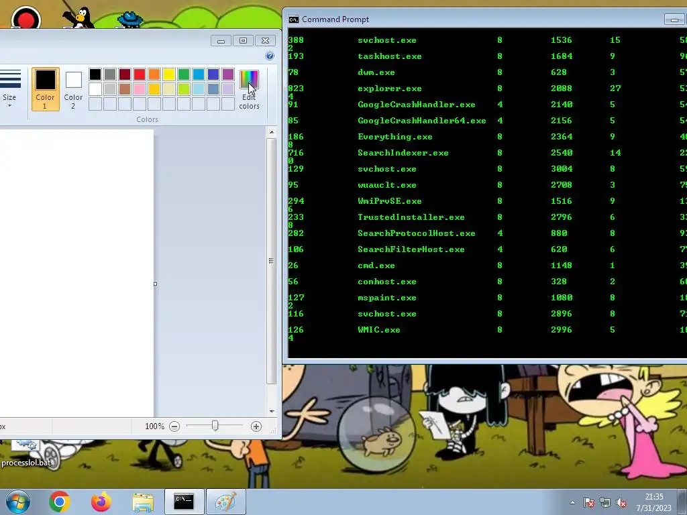
Task: Pick the dark red swatch in the palette
Action: pyautogui.click(x=125, y=74)
